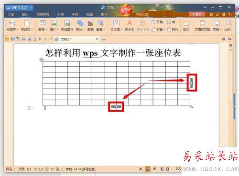The image size is (239, 176).
Task: Click the 未登录 login button
Action: 196,14
